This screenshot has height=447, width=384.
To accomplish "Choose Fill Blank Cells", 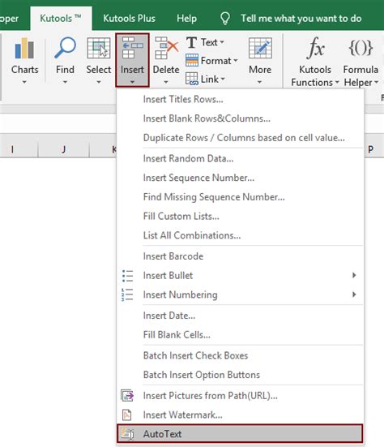I will (240, 335).
